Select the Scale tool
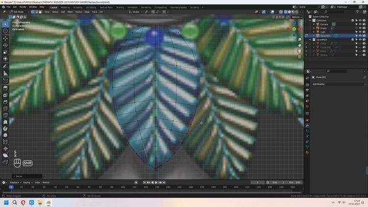368x207 pixels. click(5, 52)
